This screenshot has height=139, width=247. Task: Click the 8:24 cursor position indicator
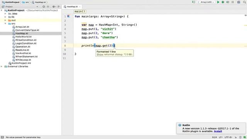[215, 137]
